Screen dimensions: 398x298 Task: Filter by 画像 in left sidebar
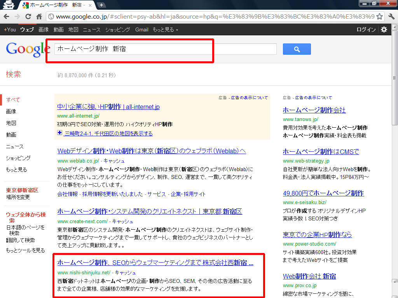click(11, 111)
